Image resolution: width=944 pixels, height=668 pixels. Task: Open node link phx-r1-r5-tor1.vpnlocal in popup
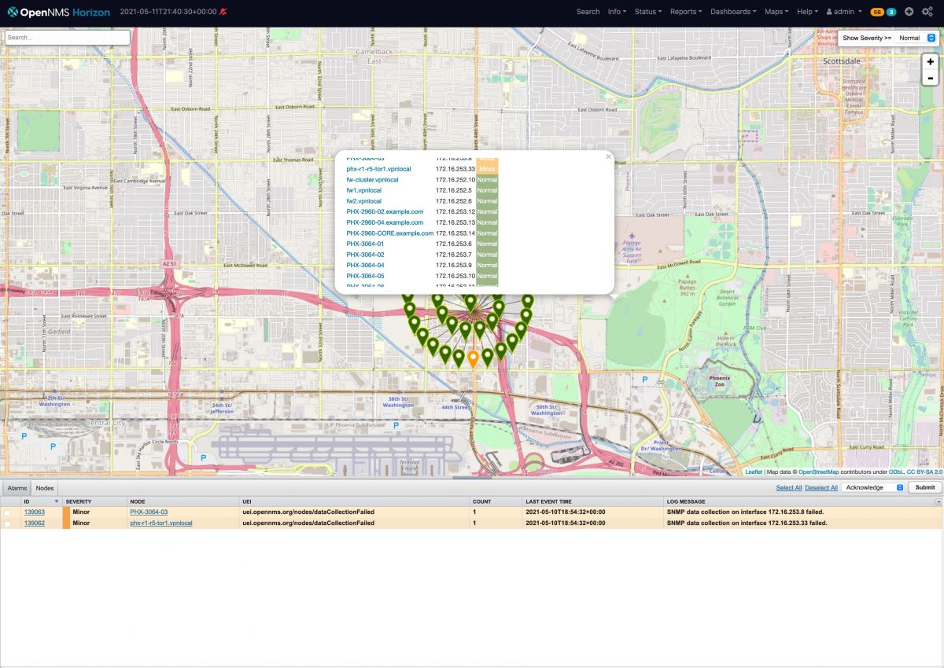pyautogui.click(x=378, y=168)
